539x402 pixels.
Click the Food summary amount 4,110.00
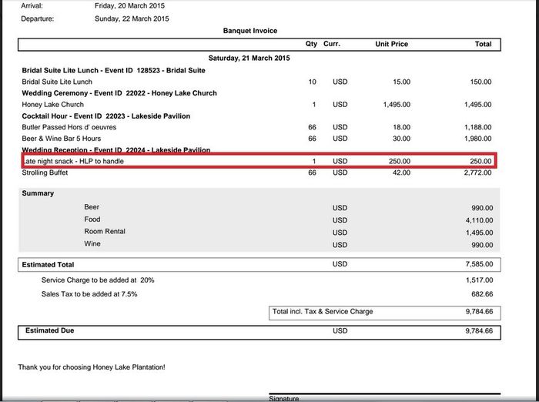pyautogui.click(x=477, y=219)
